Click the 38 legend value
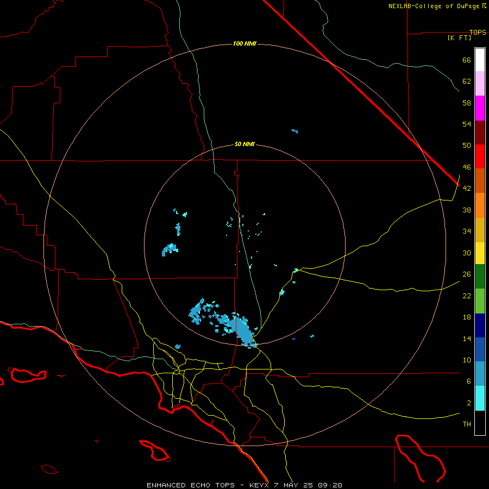Image resolution: width=489 pixels, height=489 pixels. (467, 210)
